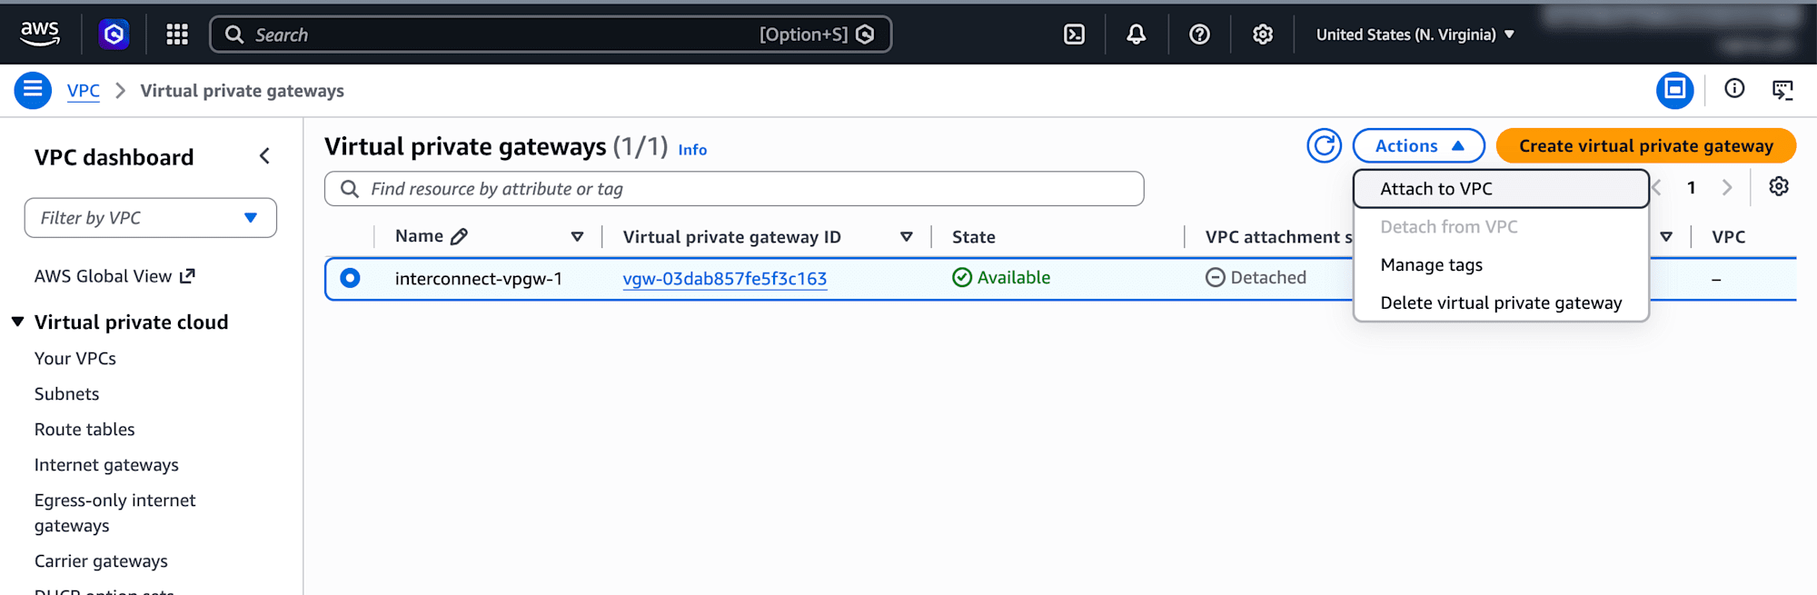Collapse the VPC dashboard sidebar chevron
The height and width of the screenshot is (595, 1817).
tap(264, 156)
